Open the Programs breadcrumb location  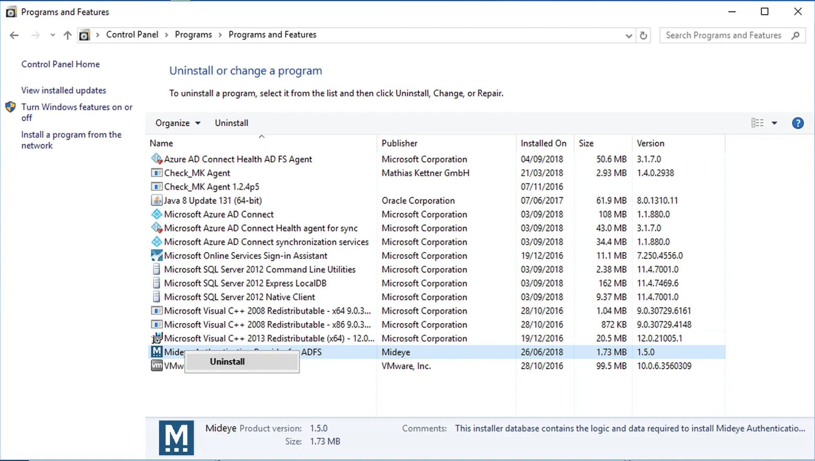(193, 34)
